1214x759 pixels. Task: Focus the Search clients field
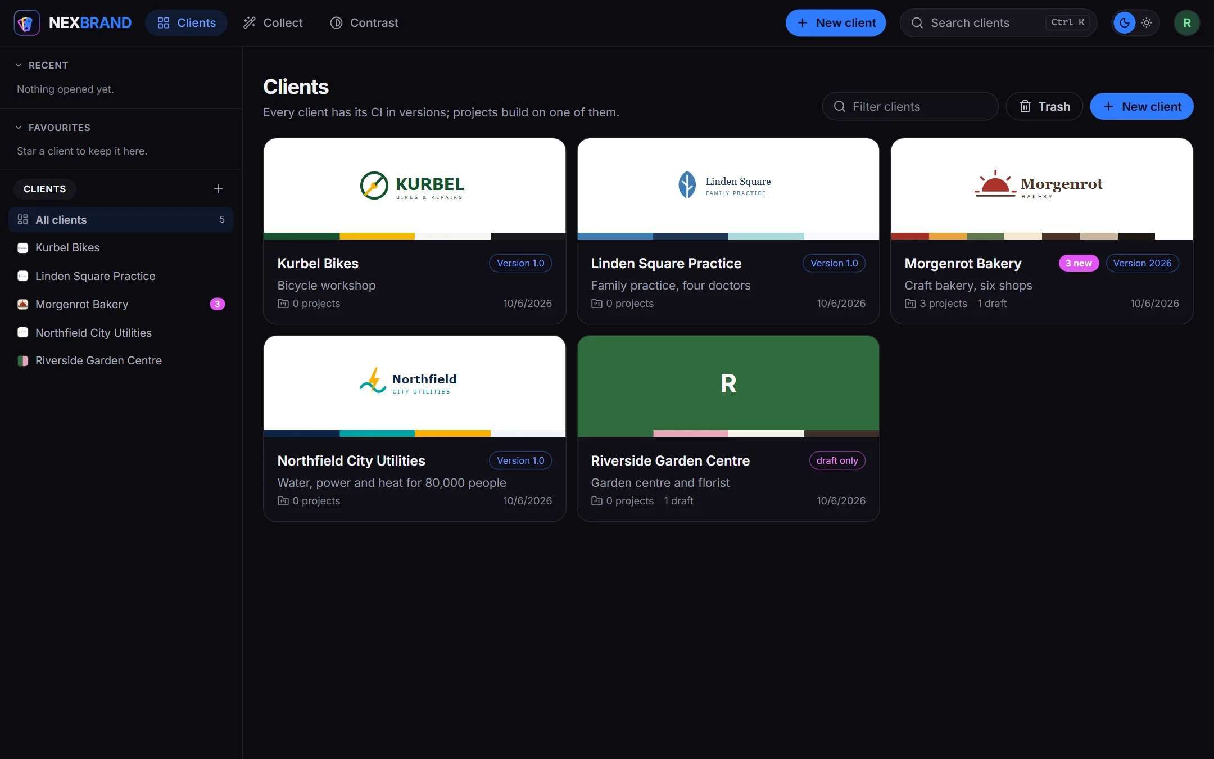(998, 22)
